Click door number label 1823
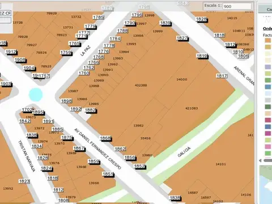Viewport: 272px width, 204px height. pos(24,181)
